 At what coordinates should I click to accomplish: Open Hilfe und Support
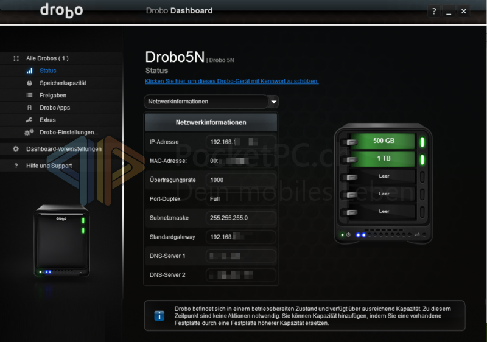coord(49,166)
